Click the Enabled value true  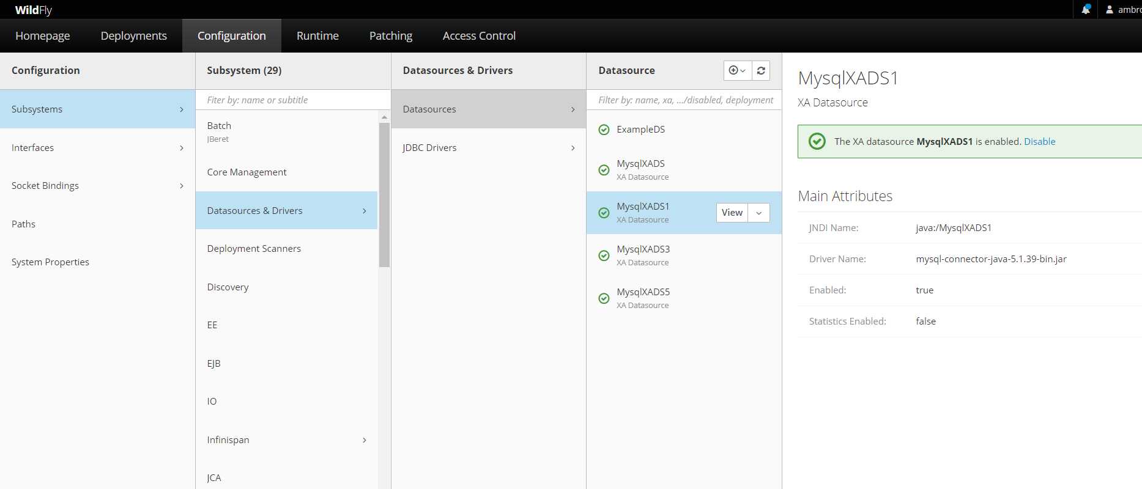click(x=924, y=290)
